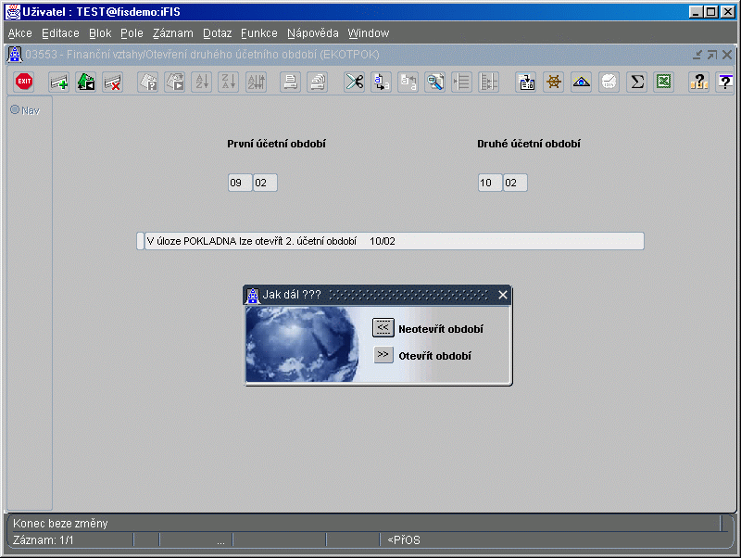Click the >> Otevřít období button
The image size is (741, 558).
383,355
